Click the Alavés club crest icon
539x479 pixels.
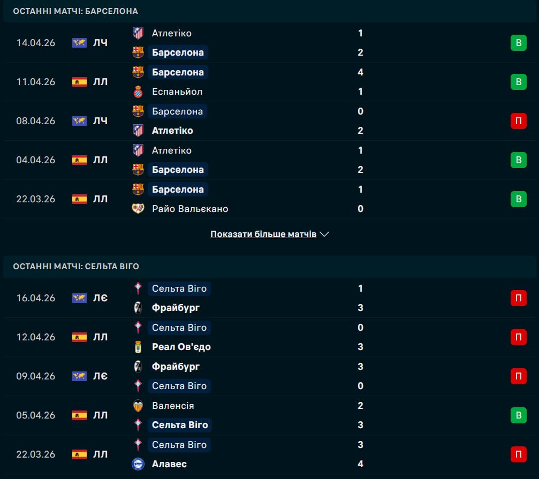click(x=138, y=464)
